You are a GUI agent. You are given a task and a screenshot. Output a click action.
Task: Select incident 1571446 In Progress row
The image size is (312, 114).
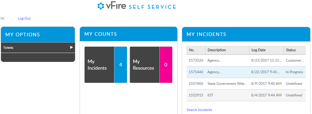coord(246,72)
